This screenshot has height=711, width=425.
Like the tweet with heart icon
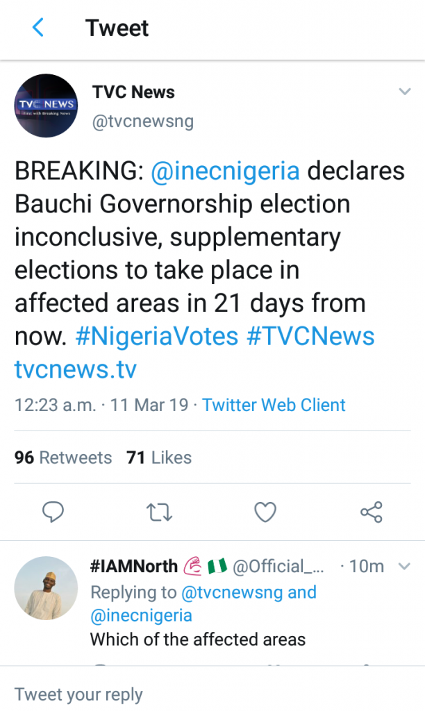click(x=265, y=512)
